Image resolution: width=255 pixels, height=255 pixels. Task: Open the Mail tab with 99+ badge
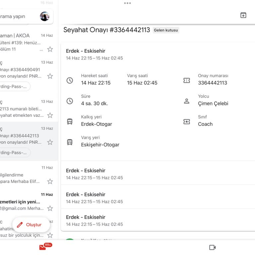(45, 247)
